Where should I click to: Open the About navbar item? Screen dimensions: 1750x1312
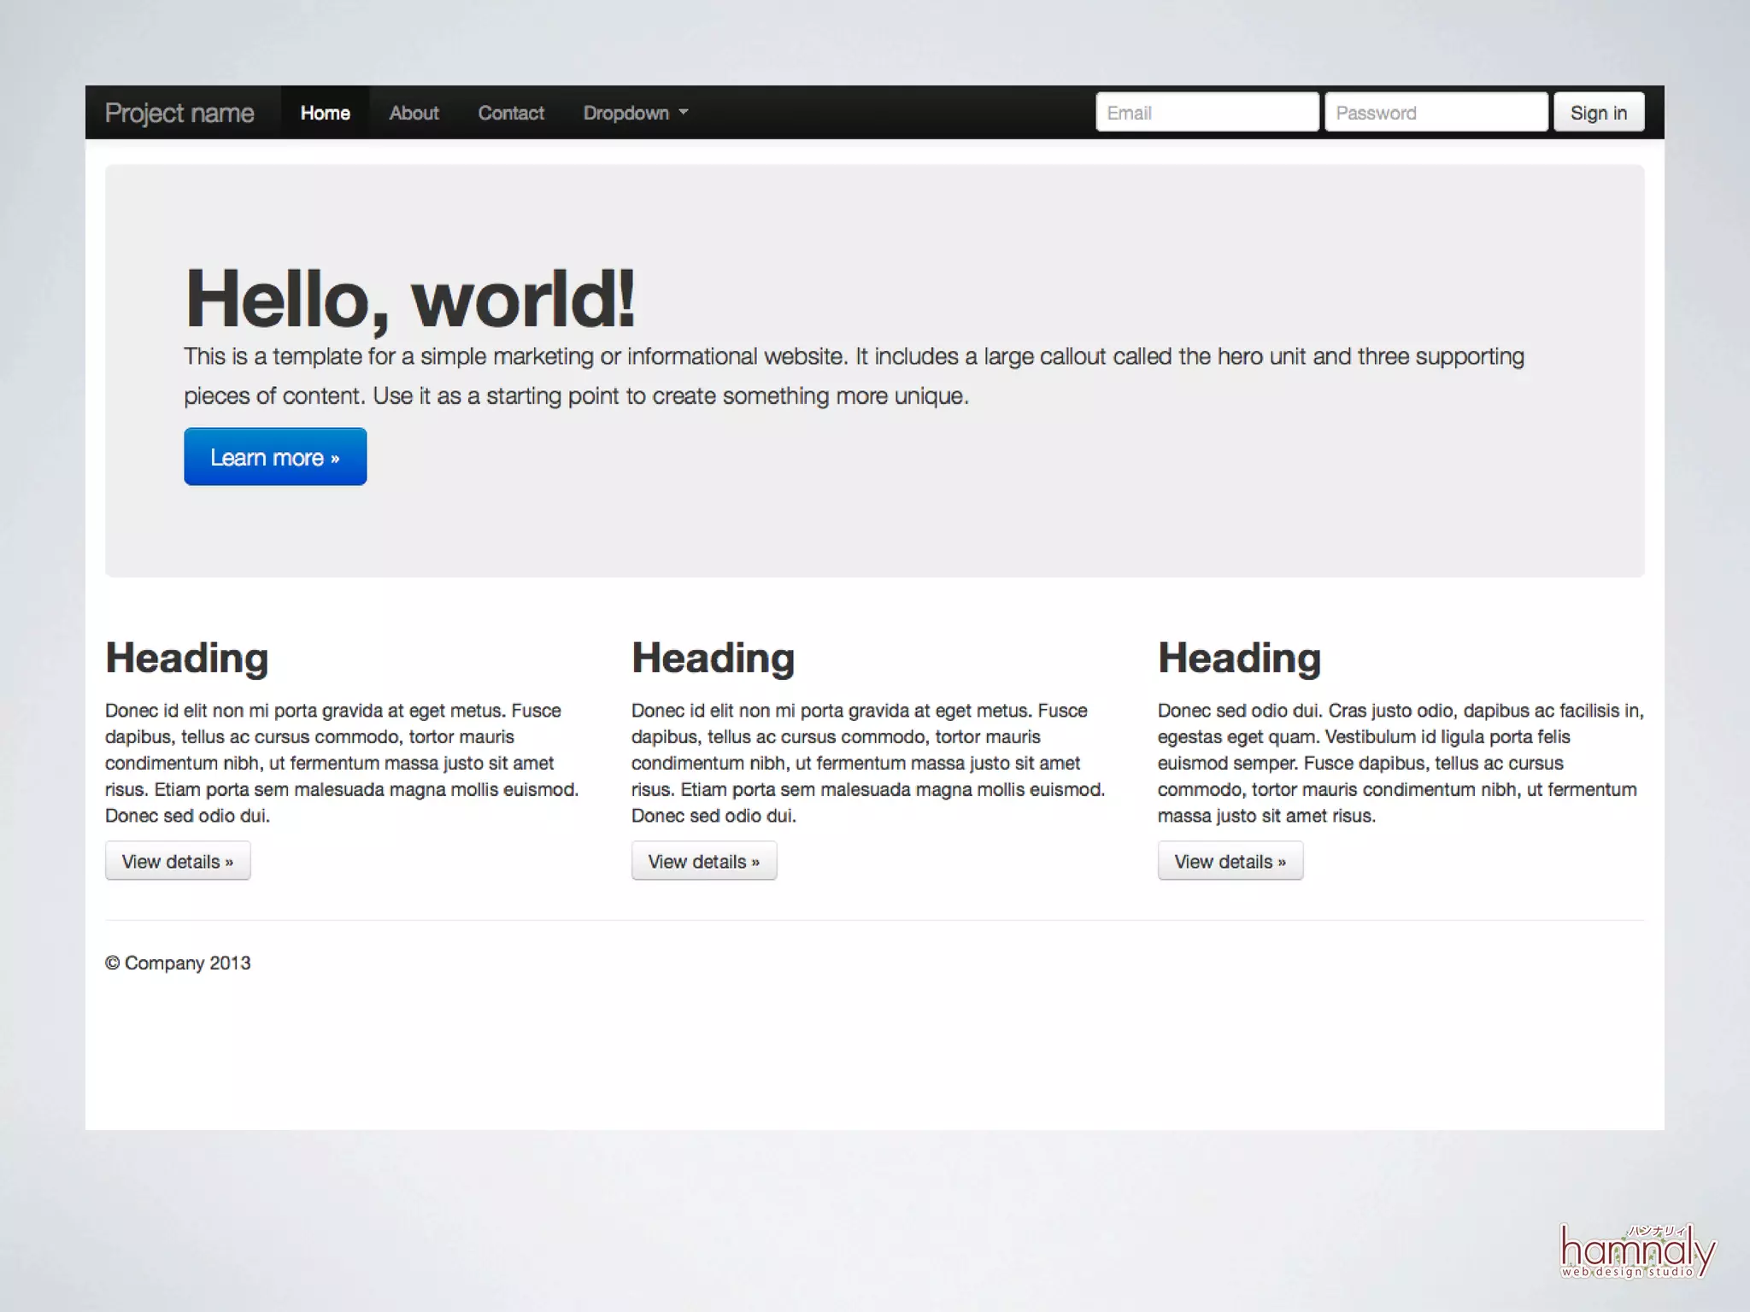coord(414,113)
